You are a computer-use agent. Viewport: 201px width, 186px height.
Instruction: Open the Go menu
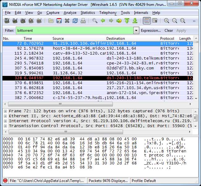click(40, 13)
